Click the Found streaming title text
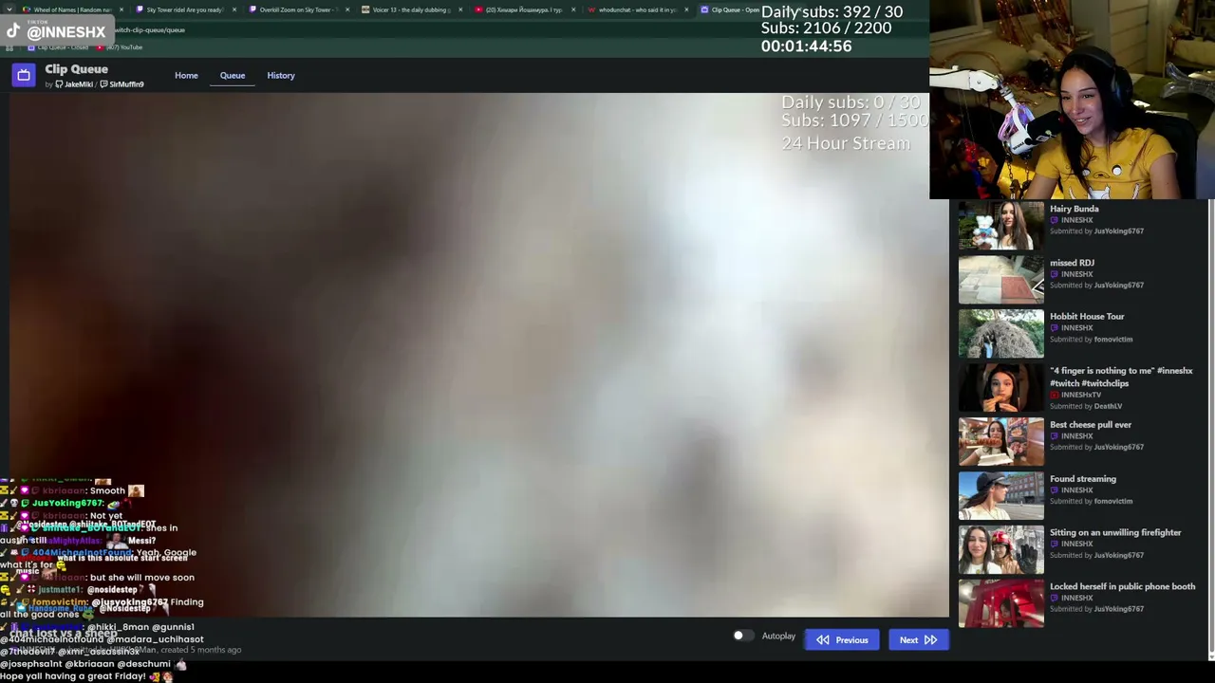The width and height of the screenshot is (1215, 683). click(1083, 479)
